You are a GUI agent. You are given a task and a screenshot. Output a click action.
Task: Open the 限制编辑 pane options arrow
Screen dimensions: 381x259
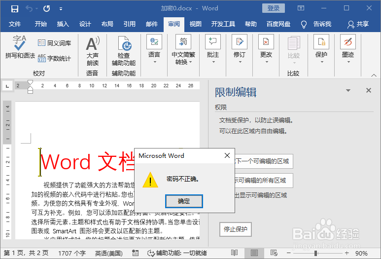348,90
